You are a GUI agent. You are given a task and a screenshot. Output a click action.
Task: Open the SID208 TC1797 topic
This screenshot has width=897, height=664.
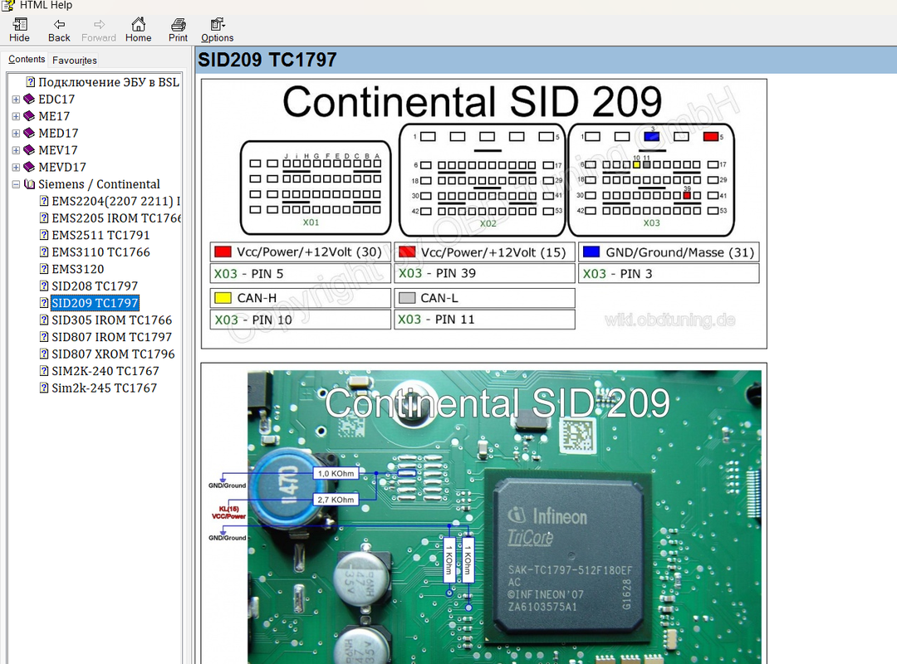pyautogui.click(x=95, y=286)
